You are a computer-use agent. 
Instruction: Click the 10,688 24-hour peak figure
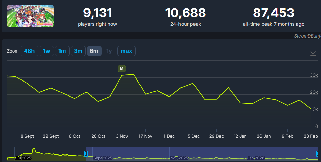point(186,13)
